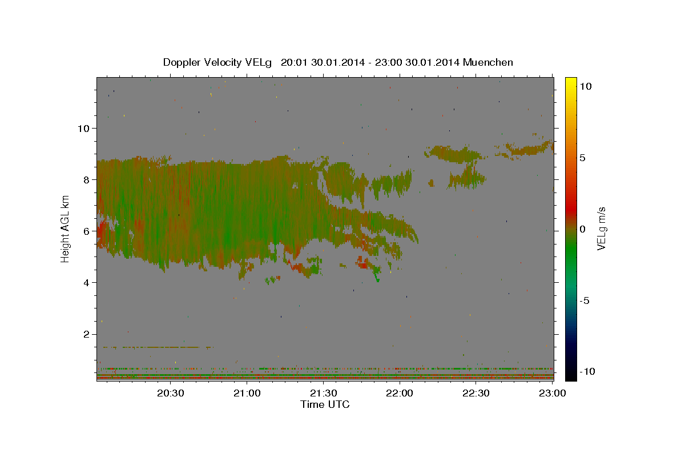Viewport: 685px width, 457px height.
Task: Click the height tick label 2
Action: pos(87,334)
